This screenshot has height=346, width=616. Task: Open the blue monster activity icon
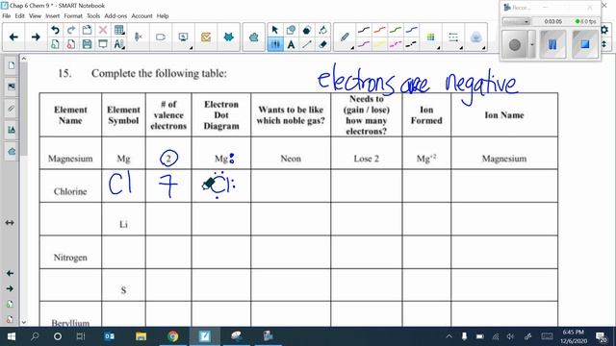pyautogui.click(x=229, y=37)
